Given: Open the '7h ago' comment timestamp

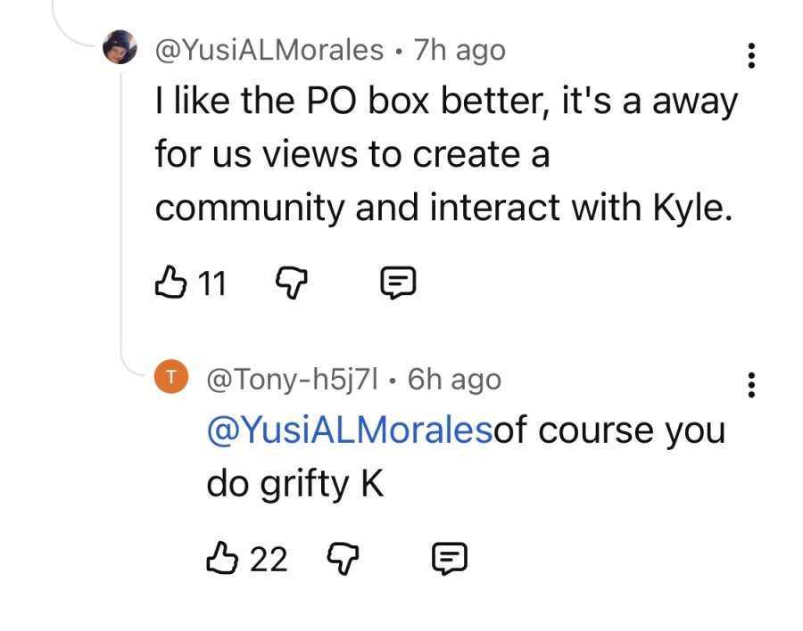Looking at the screenshot, I should 459,51.
